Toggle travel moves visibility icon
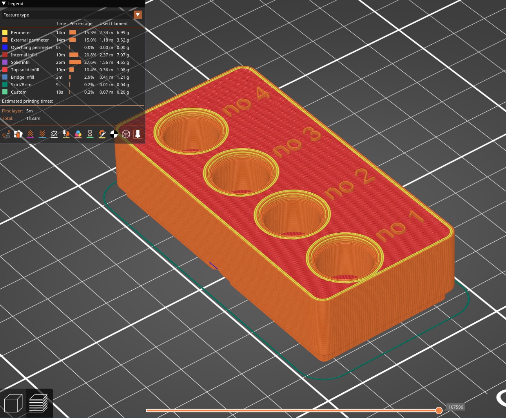506x418 pixels. click(x=6, y=134)
